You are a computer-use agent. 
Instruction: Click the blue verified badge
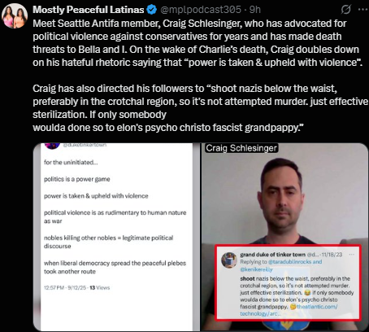point(151,10)
